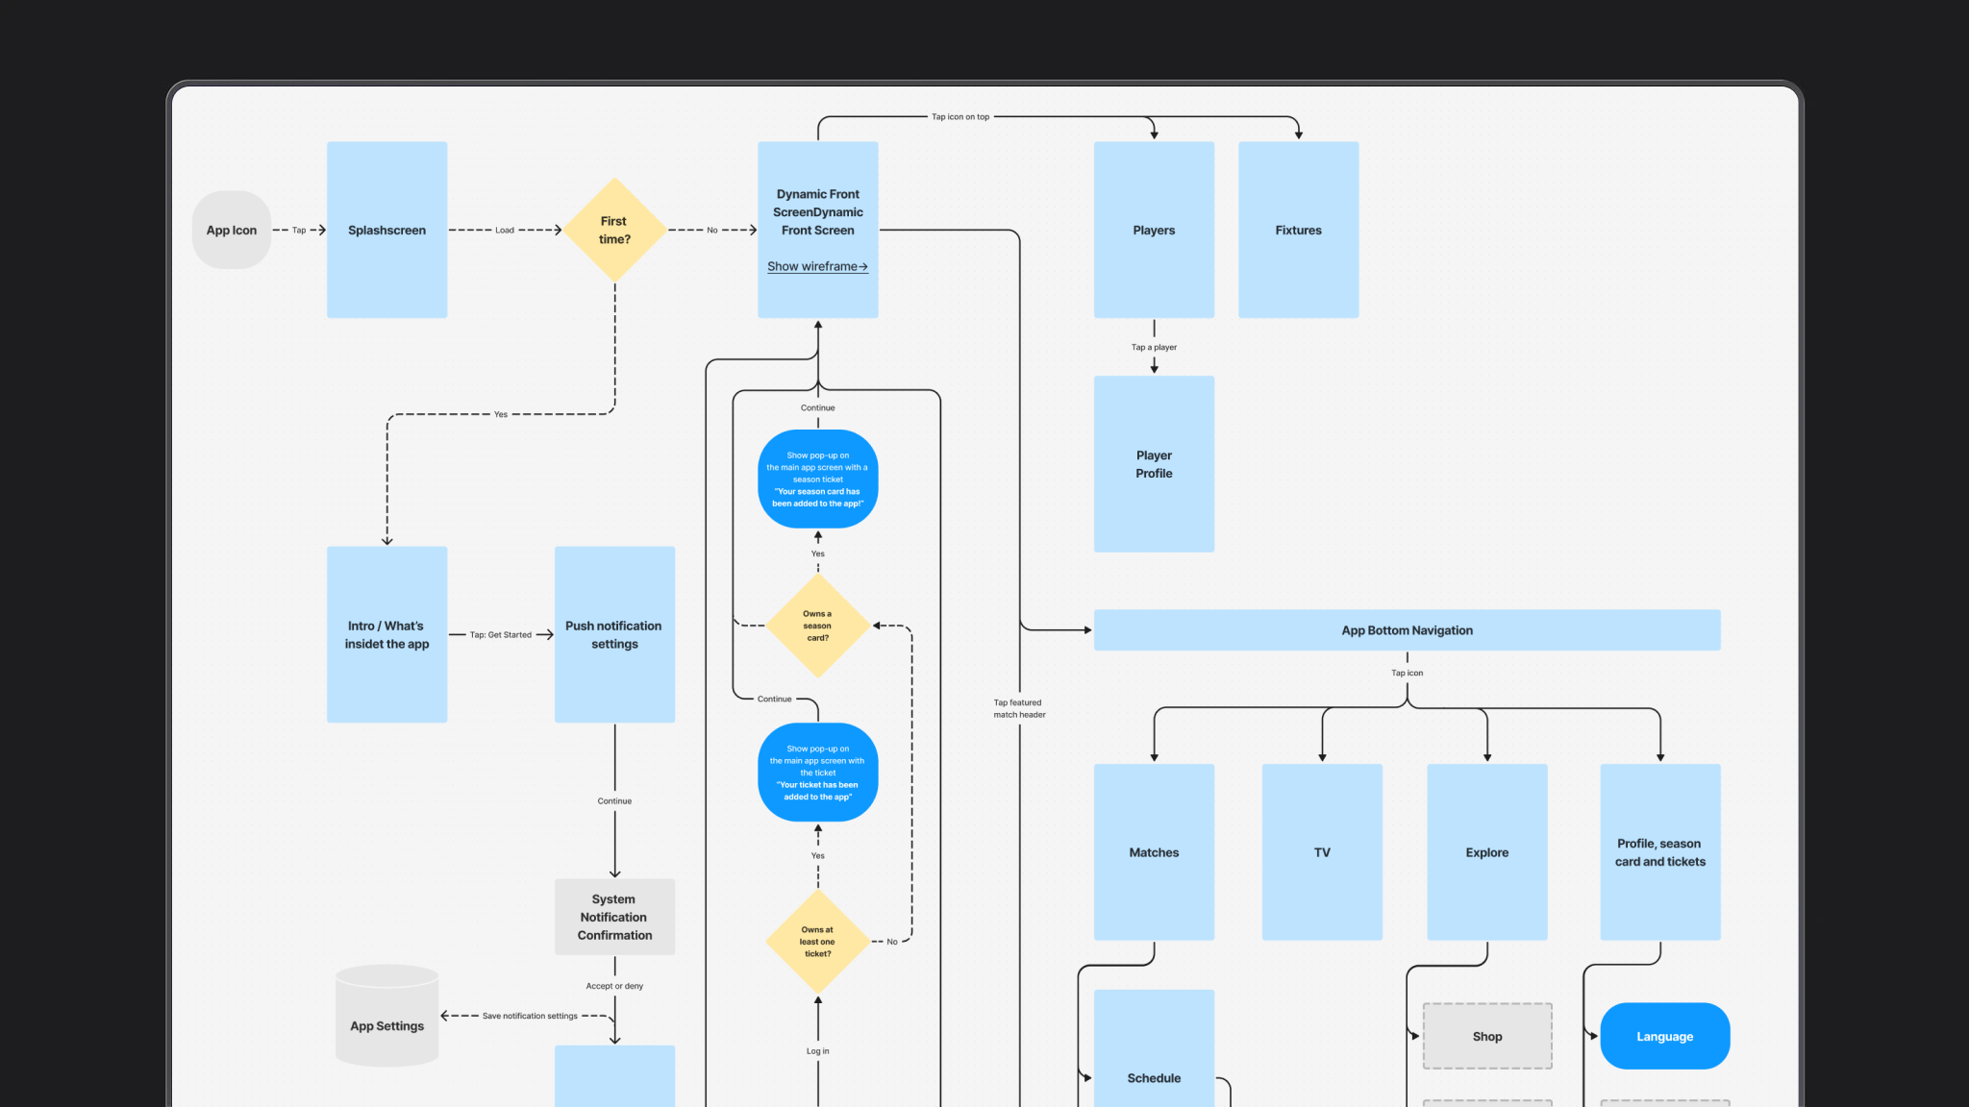Click the 'Tap: Get Started' connector label
The width and height of the screenshot is (1969, 1107).
tap(500, 635)
